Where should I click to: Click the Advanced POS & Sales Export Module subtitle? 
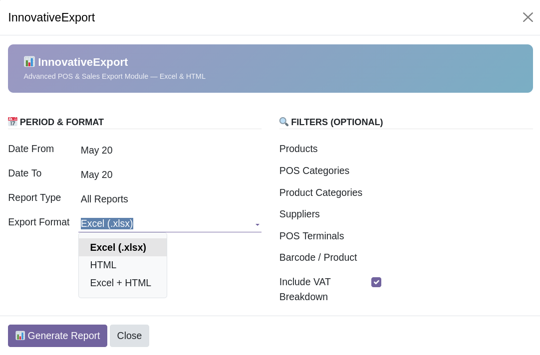click(114, 76)
